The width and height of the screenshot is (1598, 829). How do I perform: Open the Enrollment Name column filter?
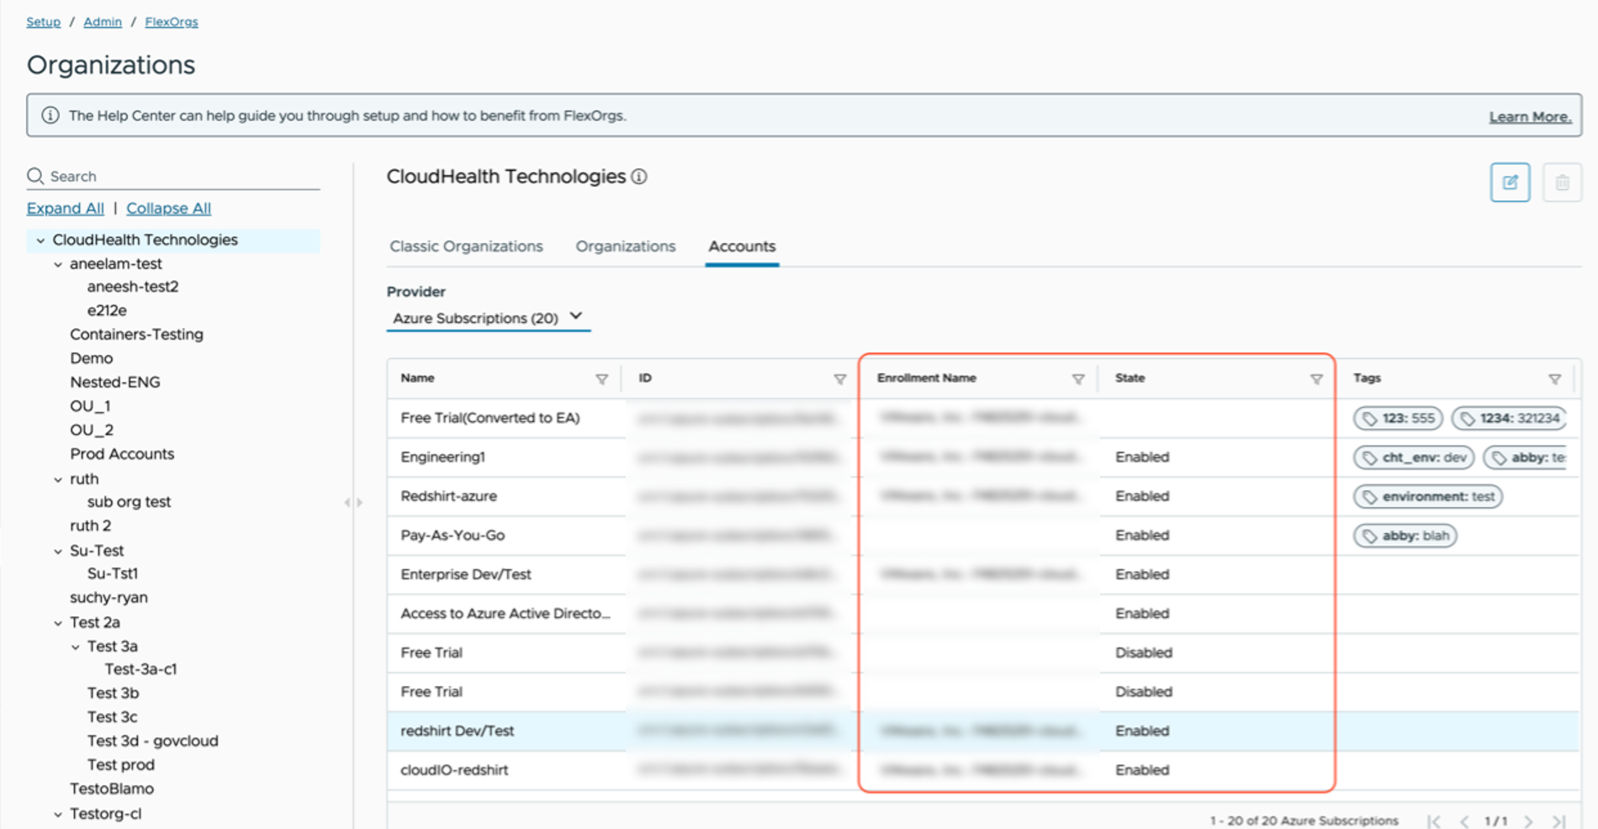pos(1077,379)
